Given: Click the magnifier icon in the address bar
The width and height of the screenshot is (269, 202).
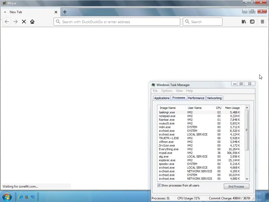Looking at the screenshot, I should (58, 22).
